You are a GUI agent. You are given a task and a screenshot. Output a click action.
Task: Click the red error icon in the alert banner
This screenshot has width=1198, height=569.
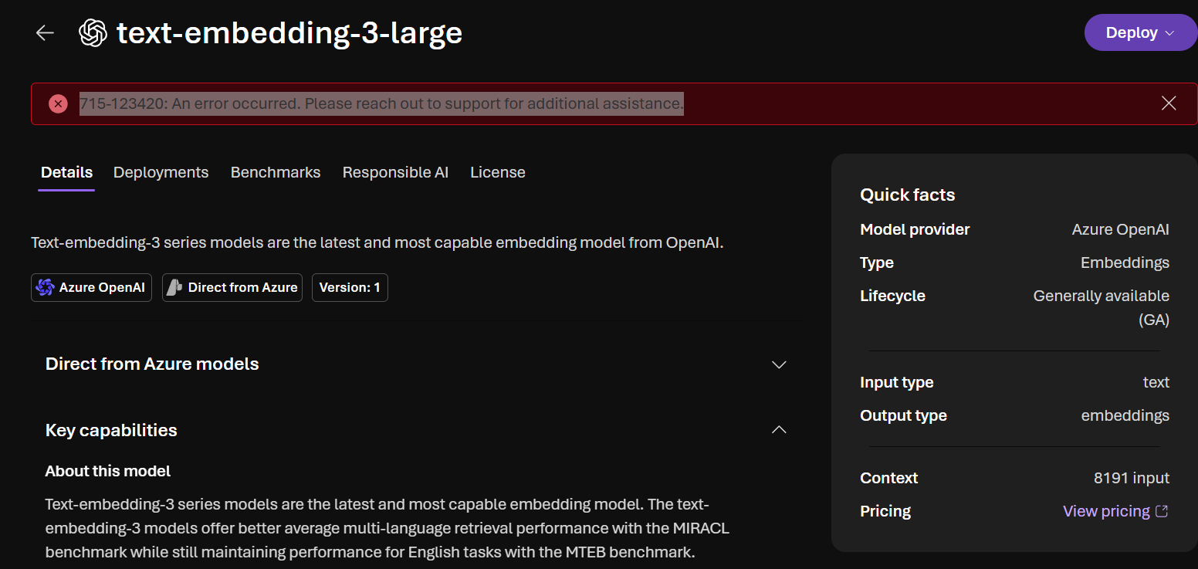point(58,103)
